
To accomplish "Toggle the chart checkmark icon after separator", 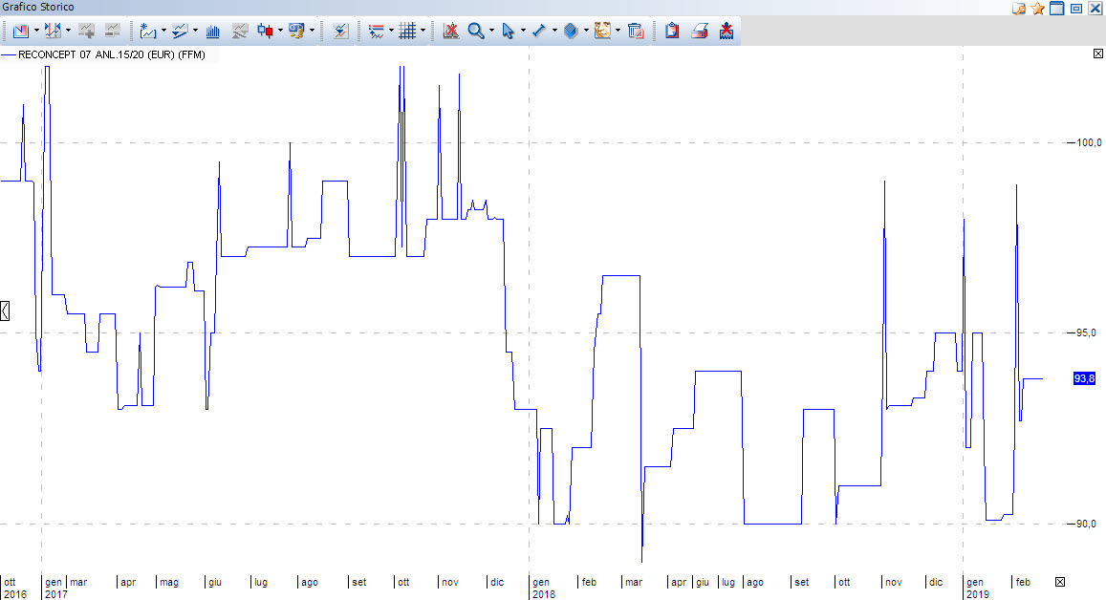I will pos(340,31).
